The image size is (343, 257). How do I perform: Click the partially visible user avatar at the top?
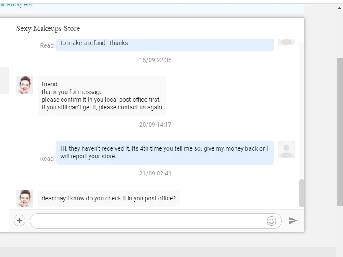click(286, 41)
